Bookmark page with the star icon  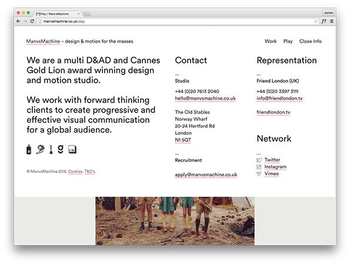[315, 21]
